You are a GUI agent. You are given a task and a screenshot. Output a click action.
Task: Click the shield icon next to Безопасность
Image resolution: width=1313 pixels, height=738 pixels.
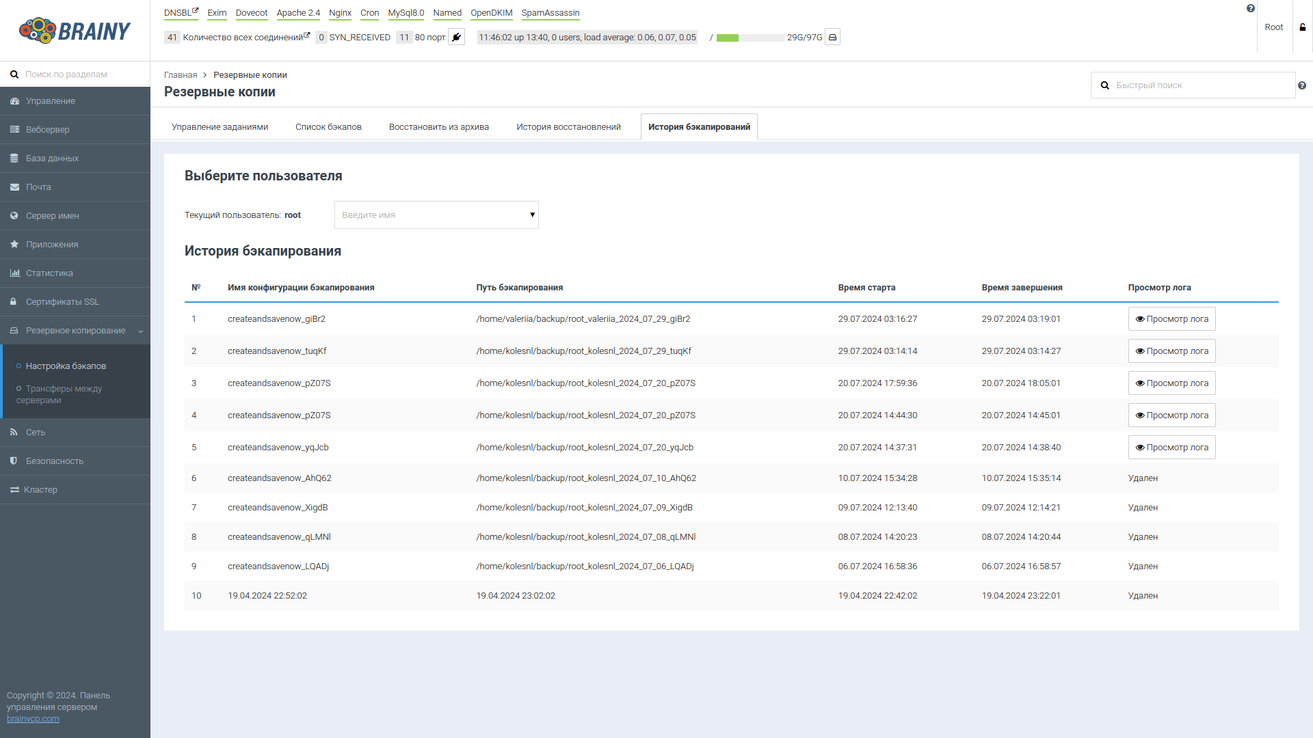click(x=14, y=461)
